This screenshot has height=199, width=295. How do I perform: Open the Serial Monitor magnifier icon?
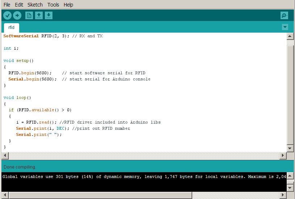pyautogui.click(x=284, y=16)
